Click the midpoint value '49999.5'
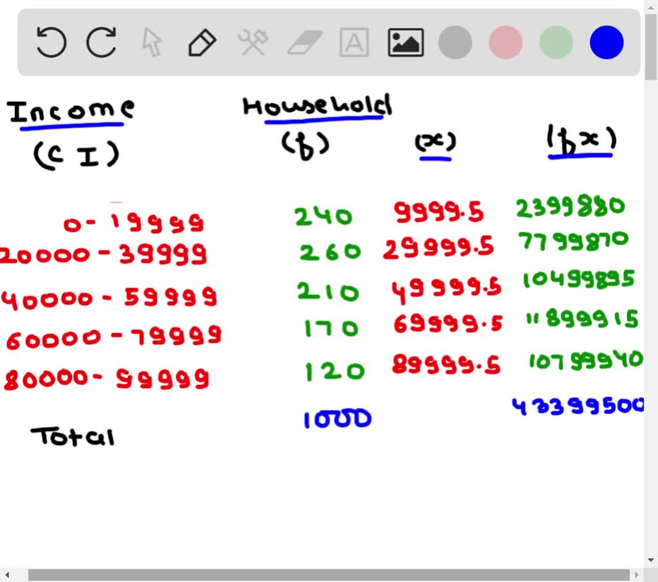658x582 pixels. 446,290
